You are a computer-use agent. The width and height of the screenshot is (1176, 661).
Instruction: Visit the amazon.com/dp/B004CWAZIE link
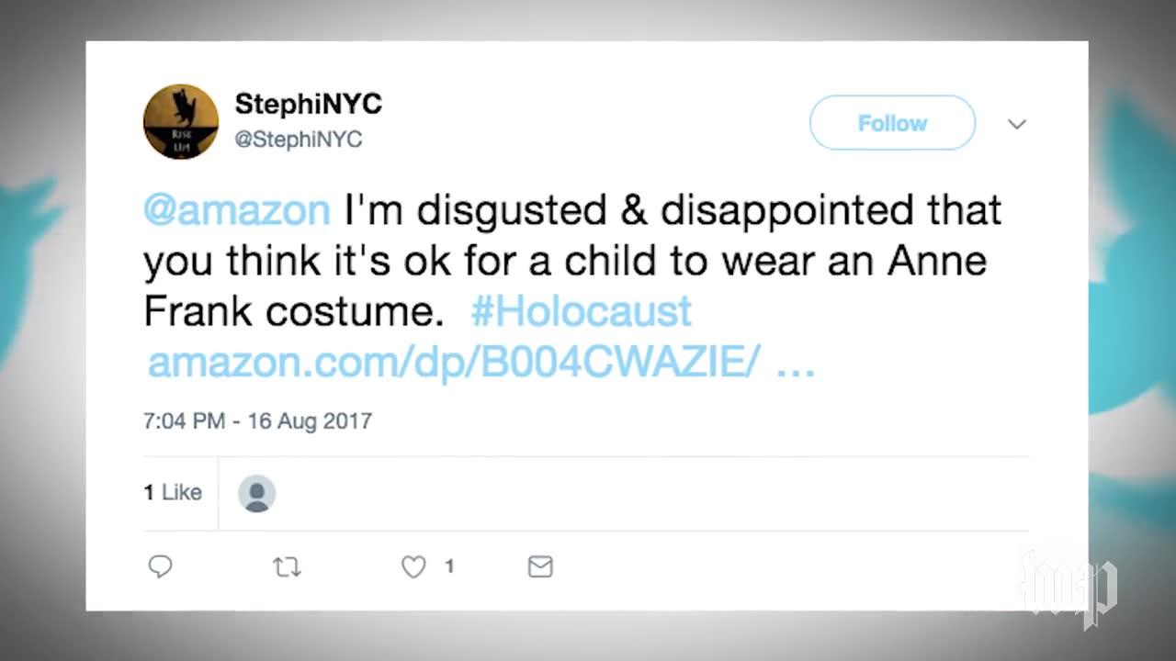tap(481, 364)
